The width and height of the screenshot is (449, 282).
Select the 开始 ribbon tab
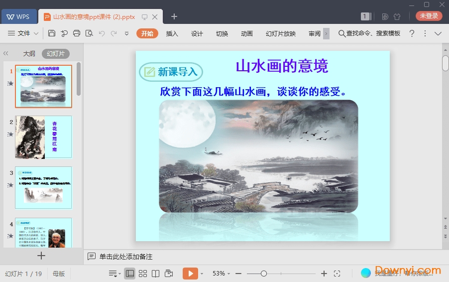point(147,33)
